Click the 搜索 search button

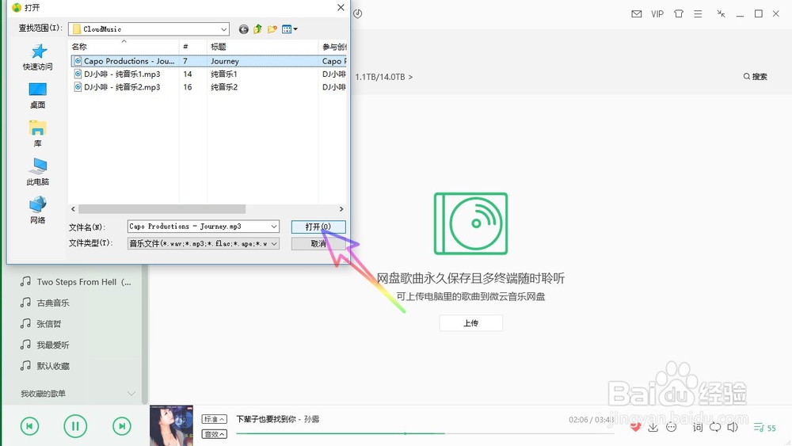755,76
